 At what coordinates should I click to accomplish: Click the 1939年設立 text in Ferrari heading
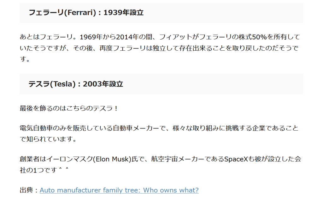point(123,13)
